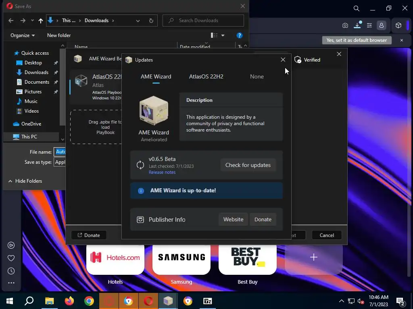Select Music in navigation pane
The height and width of the screenshot is (309, 413).
pos(31,101)
